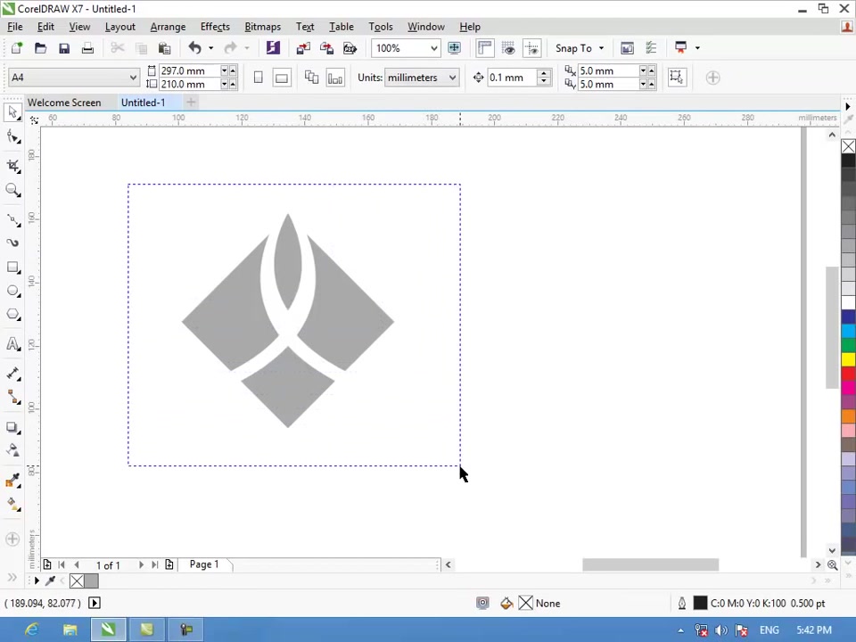The image size is (856, 642).
Task: Select the Connector tool
Action: click(x=12, y=398)
